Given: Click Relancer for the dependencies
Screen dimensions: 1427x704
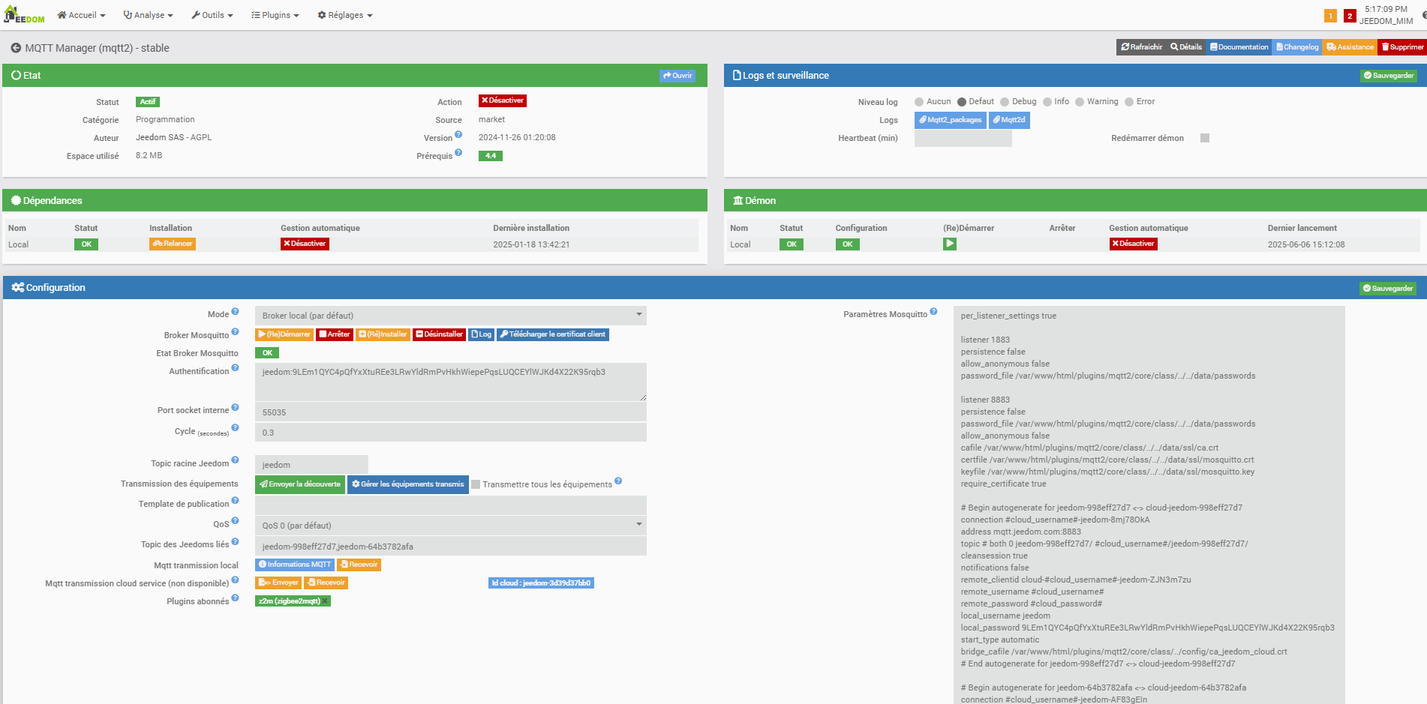Looking at the screenshot, I should tap(173, 244).
